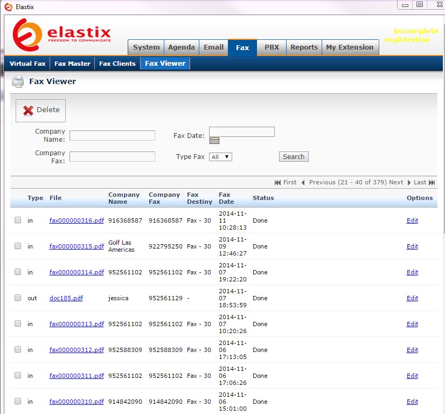Click the Previous pagination label
This screenshot has width=445, height=414.
pyautogui.click(x=322, y=182)
